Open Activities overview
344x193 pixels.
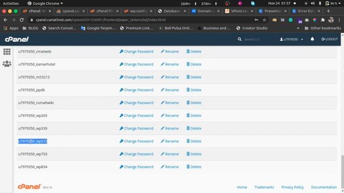(x=11, y=3)
